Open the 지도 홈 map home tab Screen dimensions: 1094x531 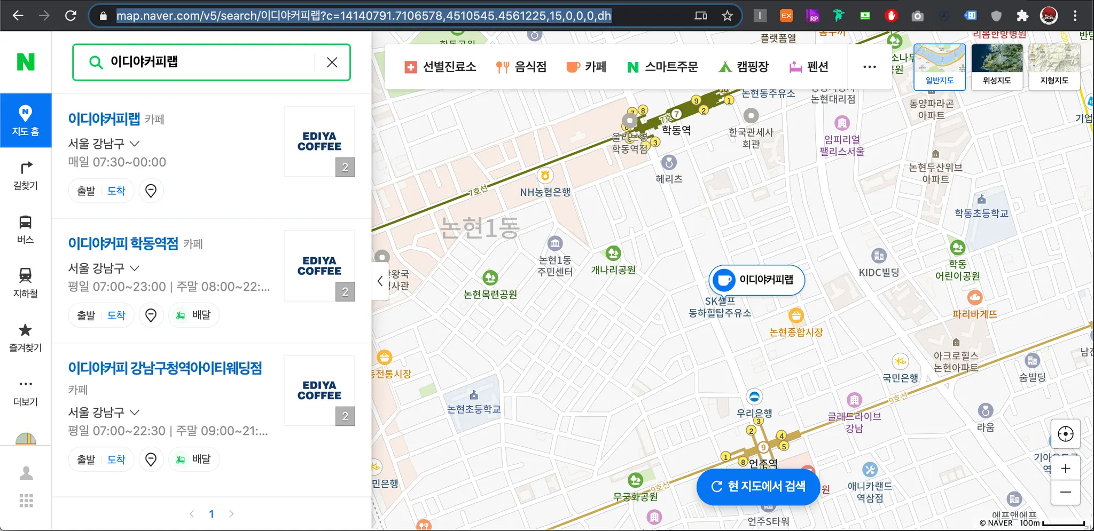coord(26,121)
